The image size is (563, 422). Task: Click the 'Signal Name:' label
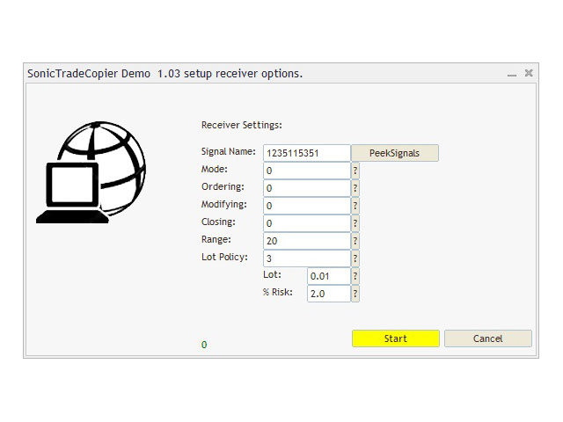click(229, 152)
